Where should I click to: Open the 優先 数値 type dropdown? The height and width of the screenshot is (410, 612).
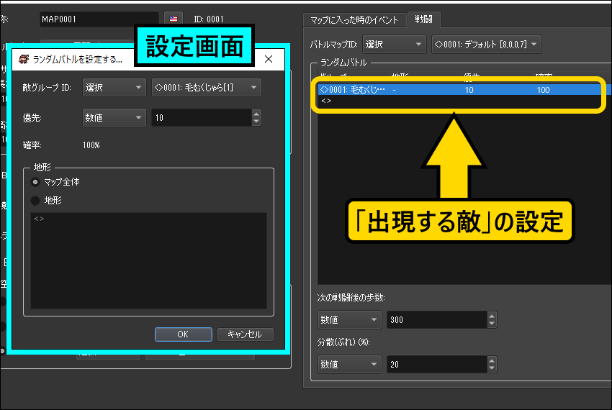114,117
